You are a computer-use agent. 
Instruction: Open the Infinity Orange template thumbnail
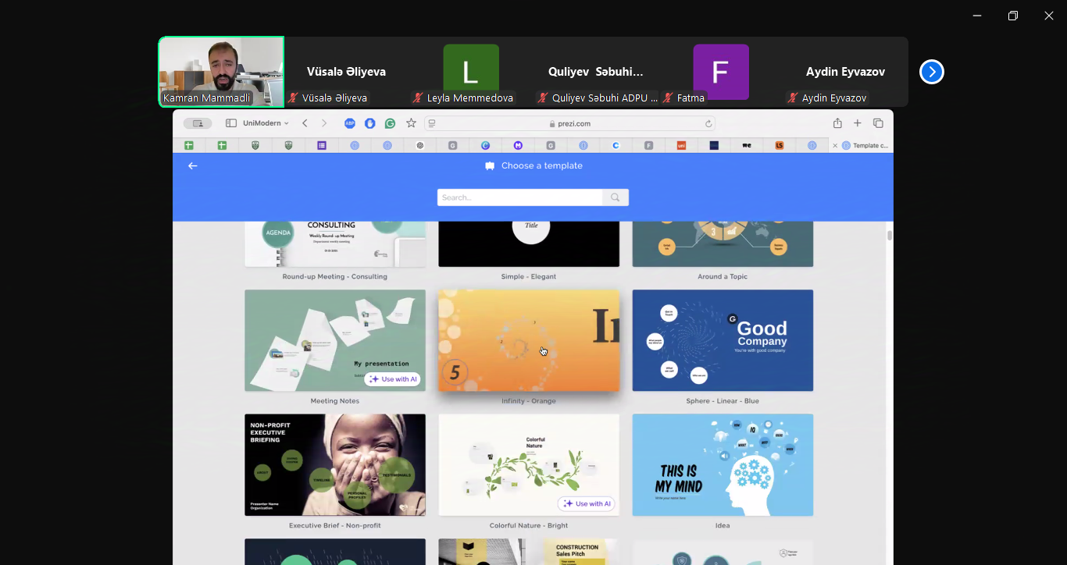529,340
